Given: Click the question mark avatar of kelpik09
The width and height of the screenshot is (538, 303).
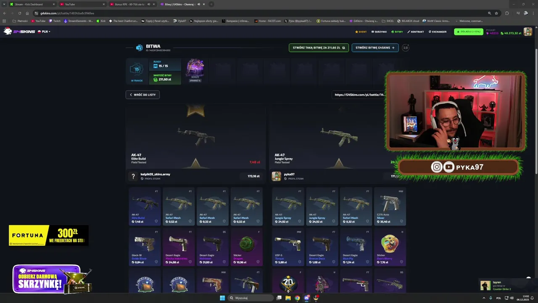Looking at the screenshot, I should point(133,176).
